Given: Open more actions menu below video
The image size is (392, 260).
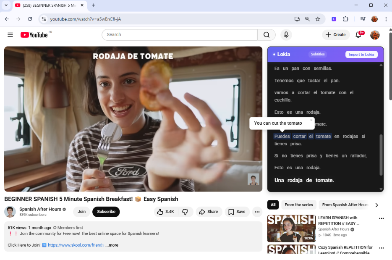Looking at the screenshot, I should tap(257, 212).
